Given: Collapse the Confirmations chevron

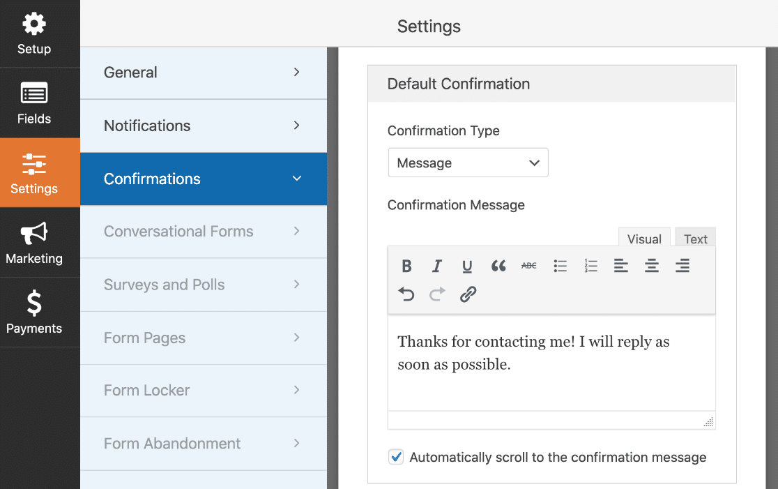Looking at the screenshot, I should point(297,179).
